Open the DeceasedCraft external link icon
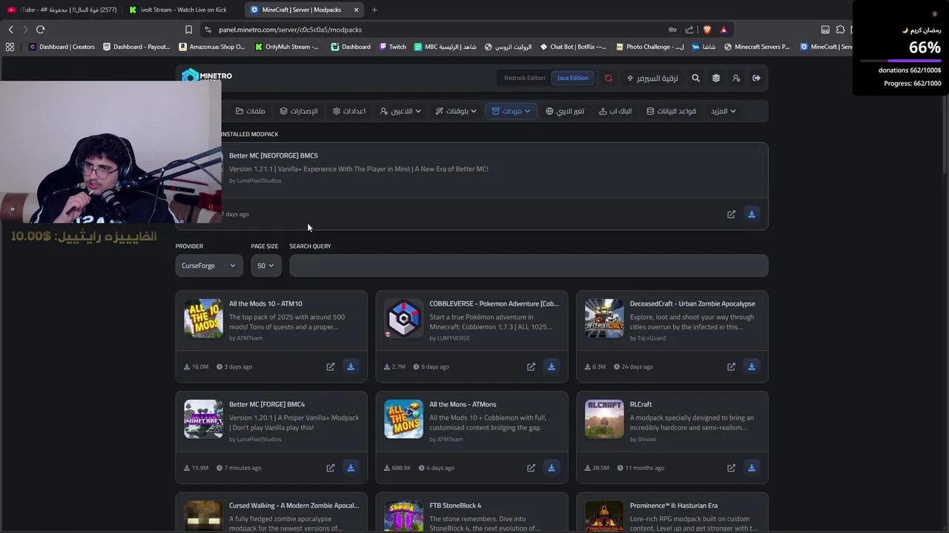Viewport: 949px width, 533px height. pos(731,366)
